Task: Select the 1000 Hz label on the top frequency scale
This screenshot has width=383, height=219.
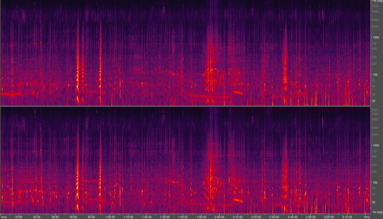Action: pyautogui.click(x=376, y=37)
